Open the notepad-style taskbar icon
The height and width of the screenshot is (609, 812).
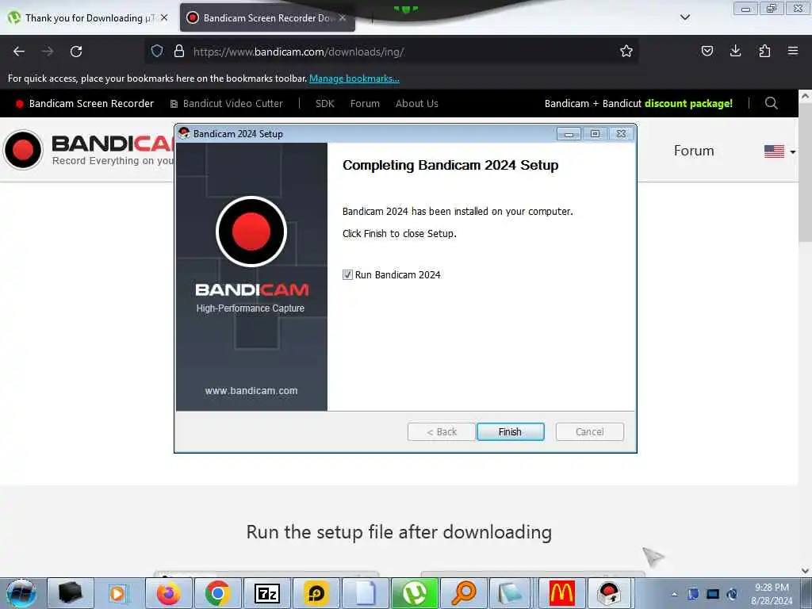(510, 593)
